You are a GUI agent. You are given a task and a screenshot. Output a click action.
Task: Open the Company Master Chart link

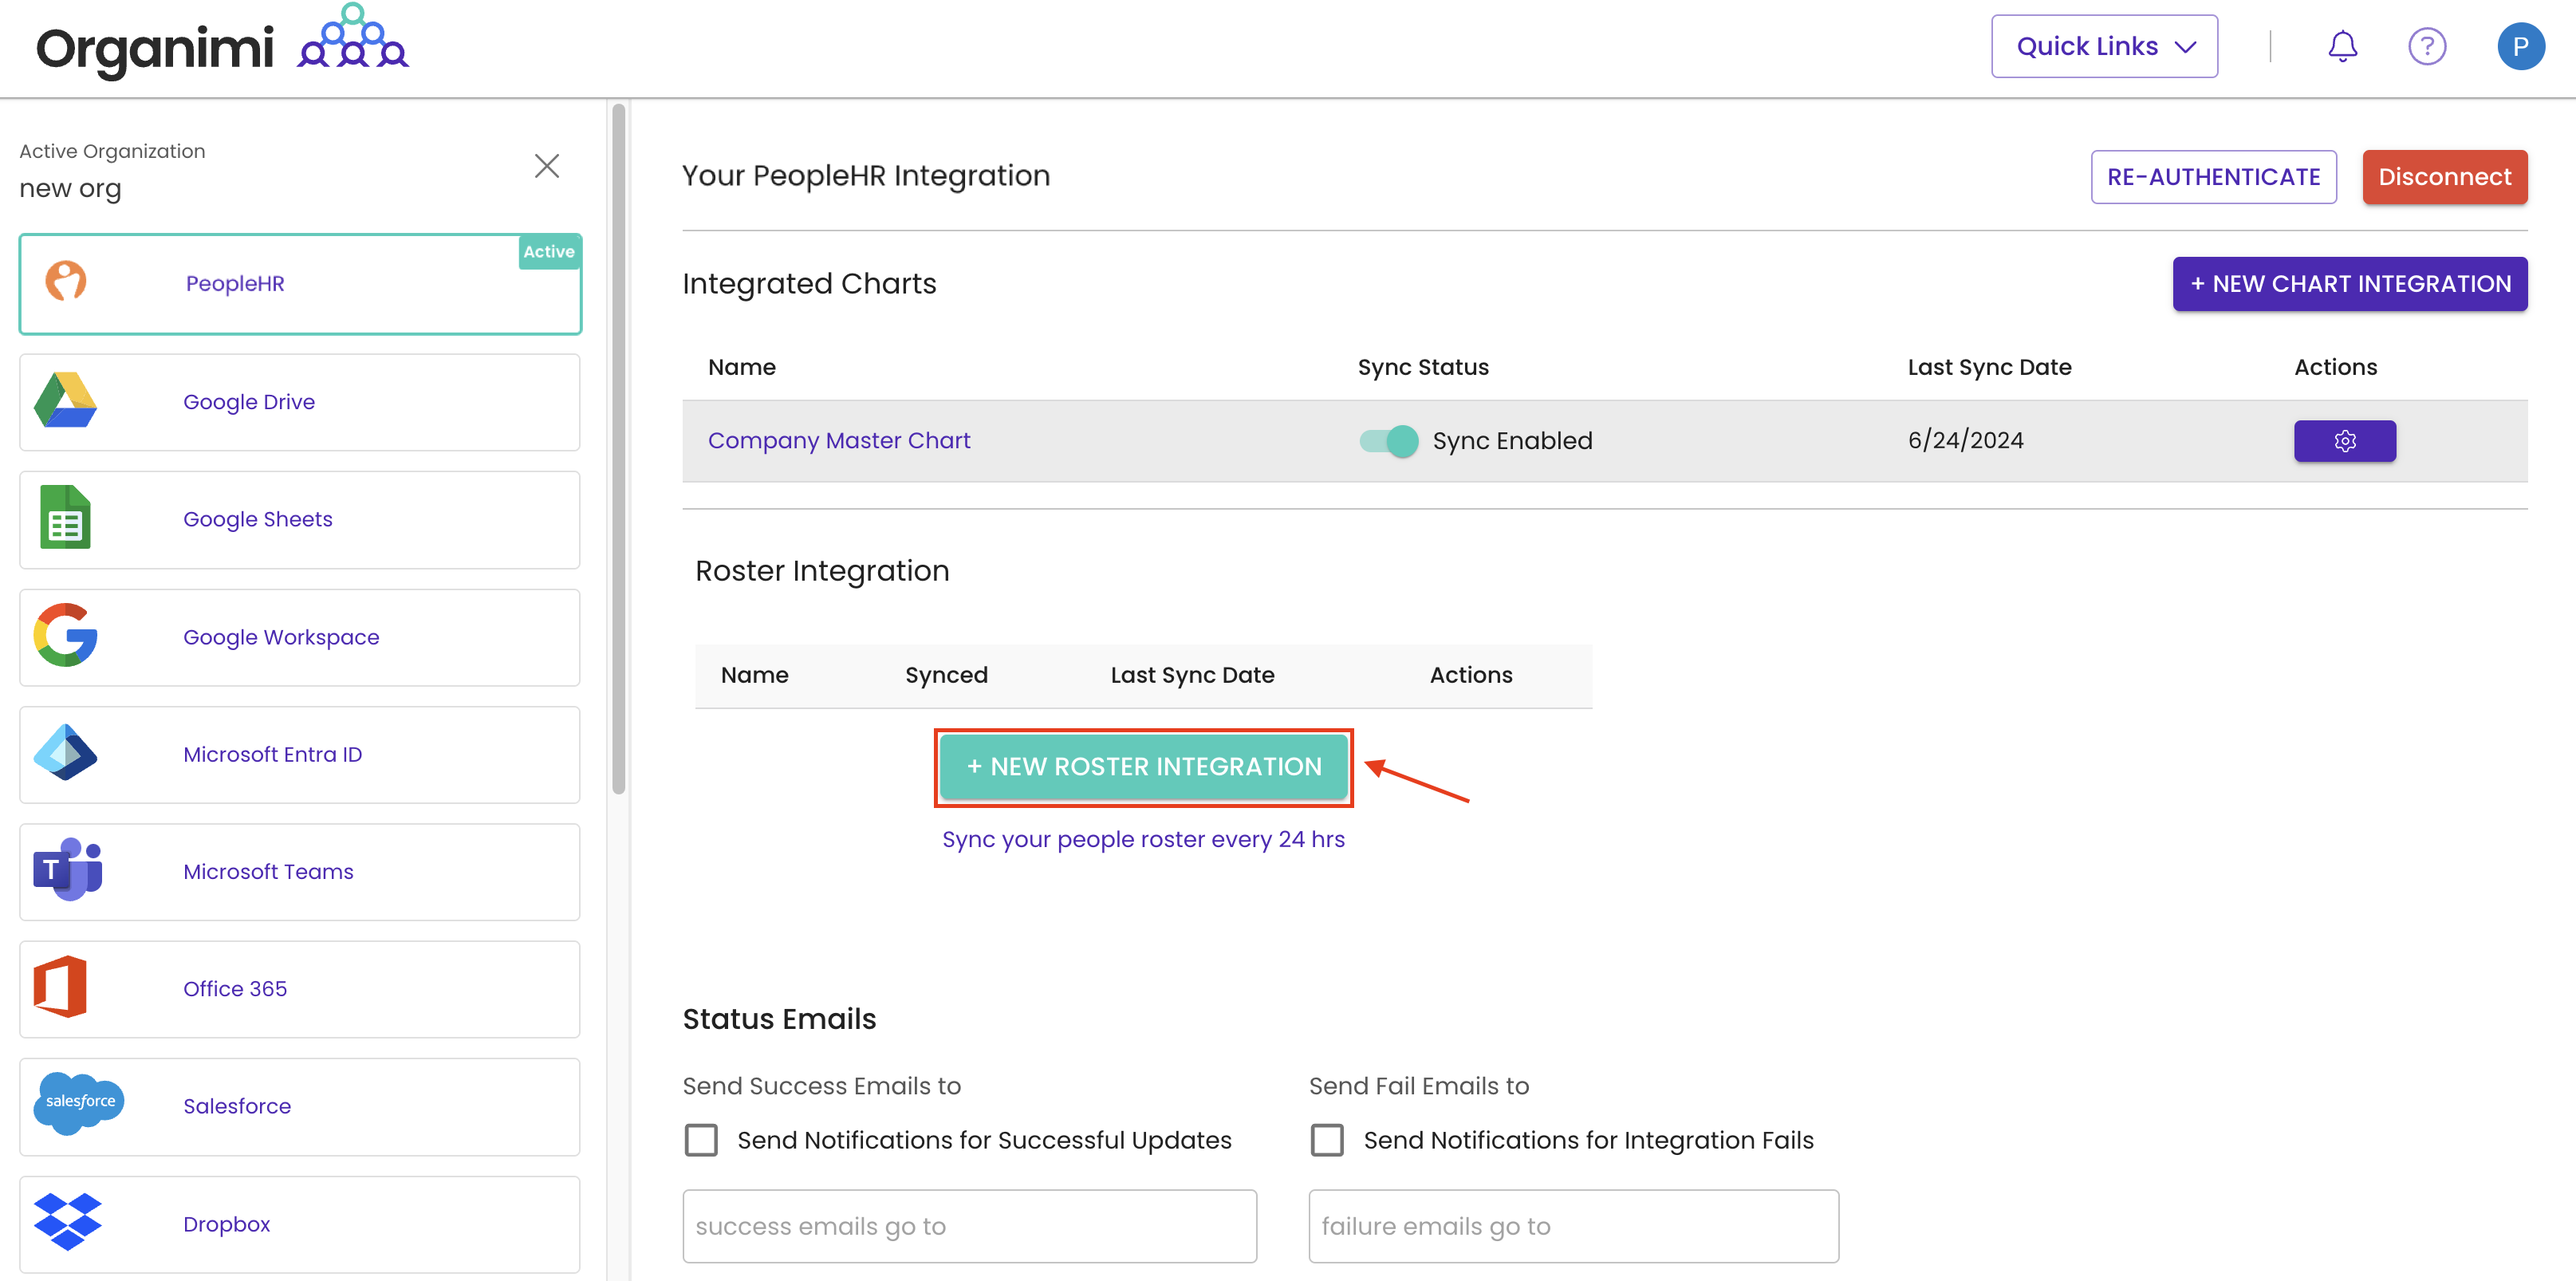(839, 441)
